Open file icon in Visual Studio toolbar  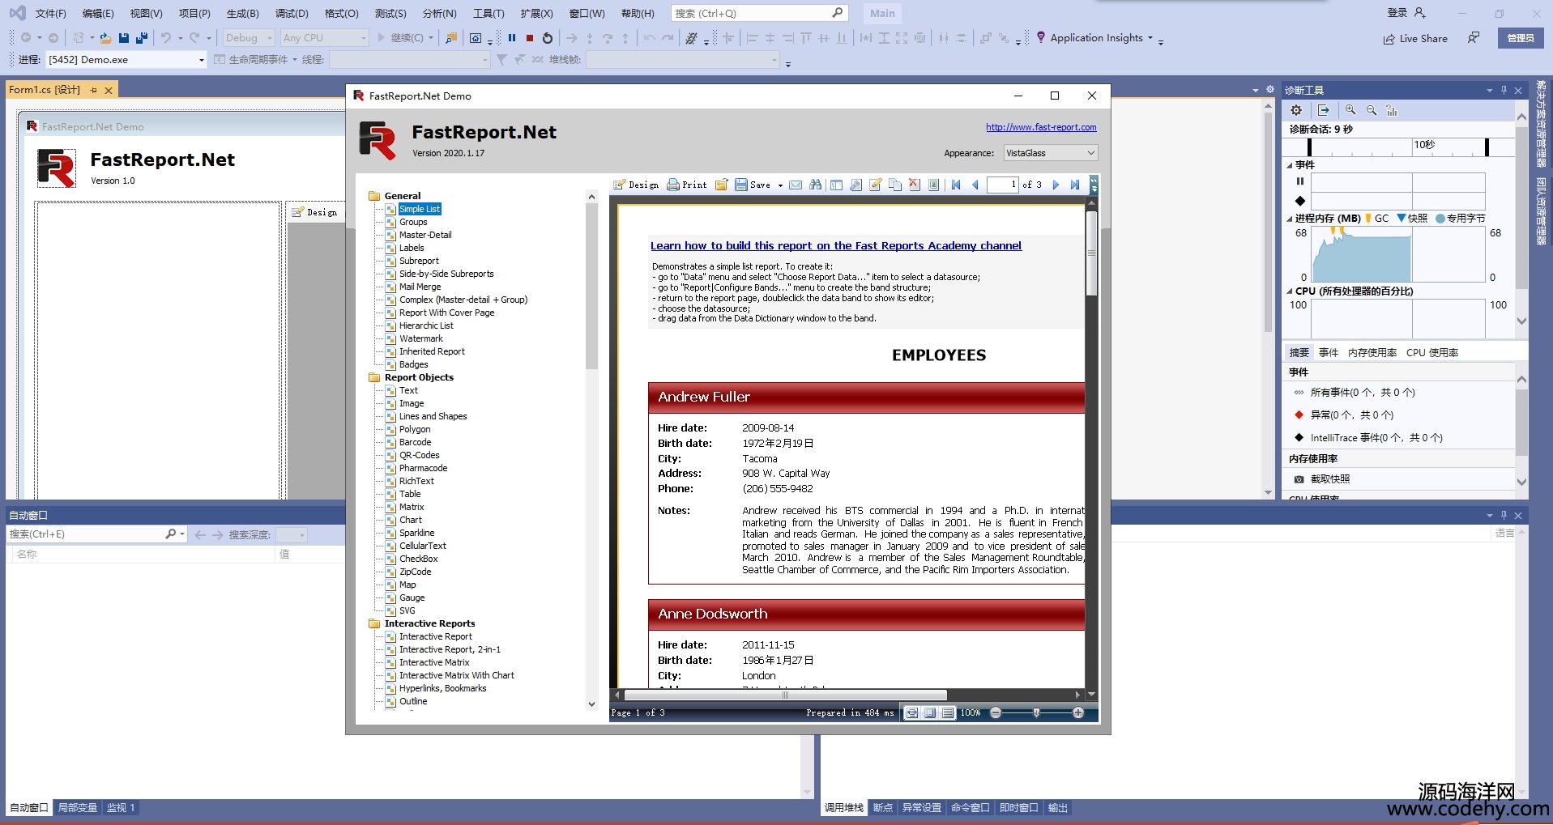pyautogui.click(x=105, y=38)
